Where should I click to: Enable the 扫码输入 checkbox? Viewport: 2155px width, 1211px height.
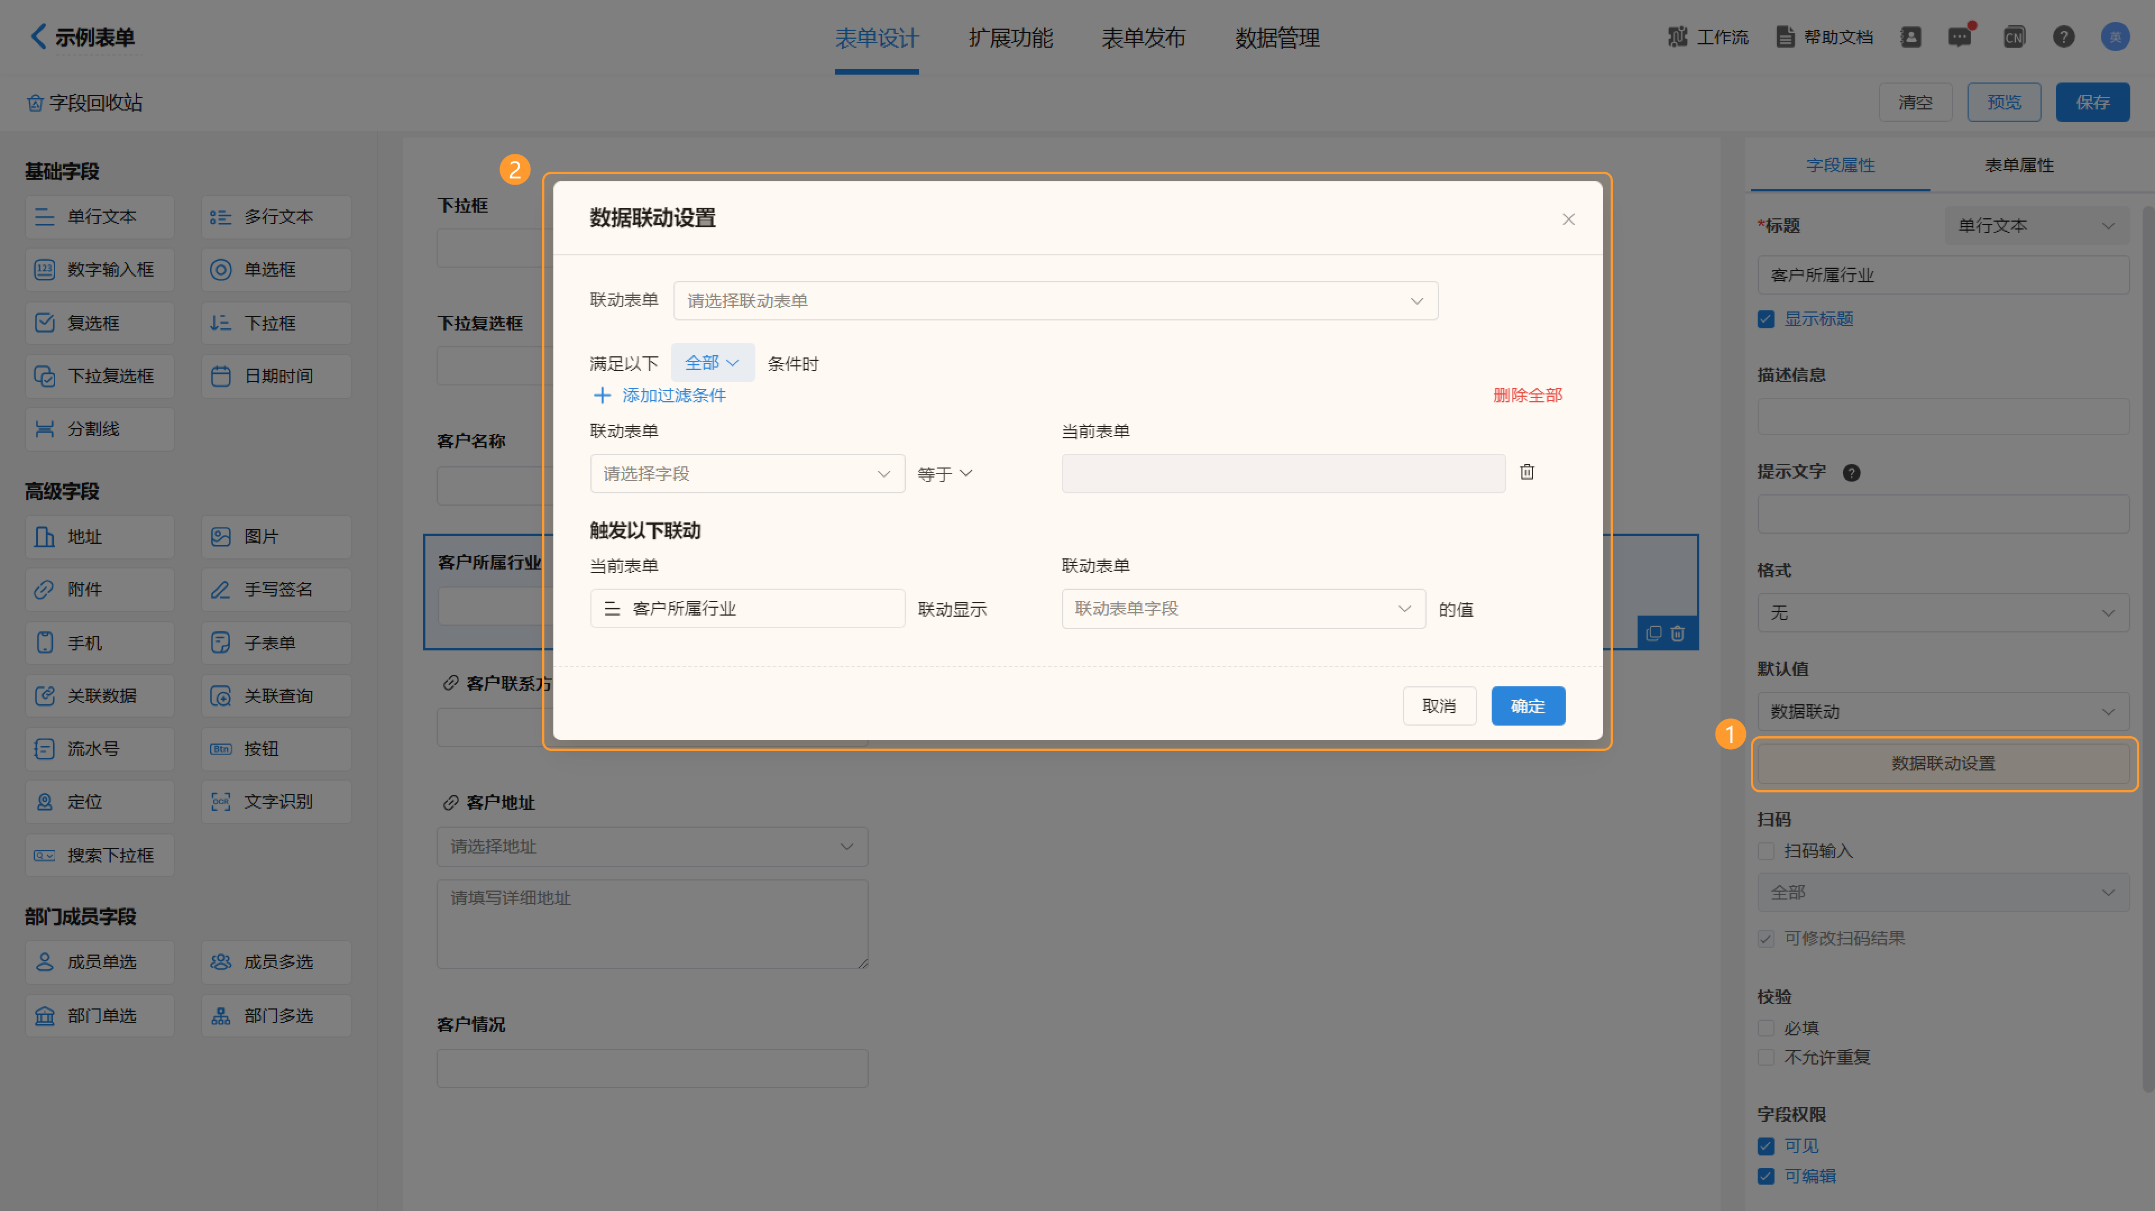(x=1766, y=851)
